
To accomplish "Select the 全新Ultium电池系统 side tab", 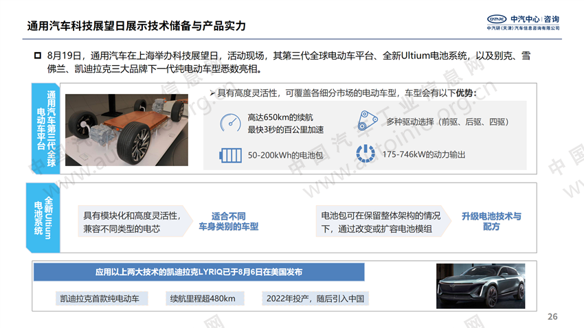I will coord(43,218).
